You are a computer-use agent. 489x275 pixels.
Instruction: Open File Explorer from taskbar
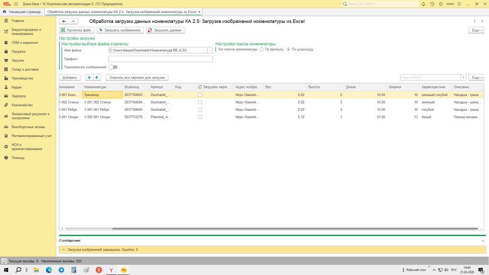36,270
